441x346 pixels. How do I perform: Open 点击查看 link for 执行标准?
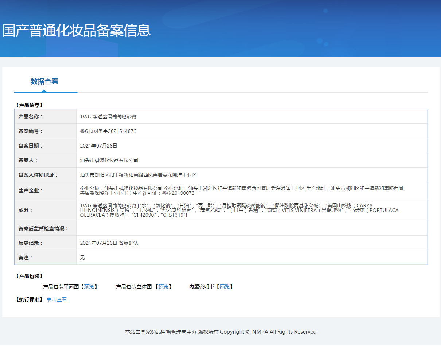57,299
